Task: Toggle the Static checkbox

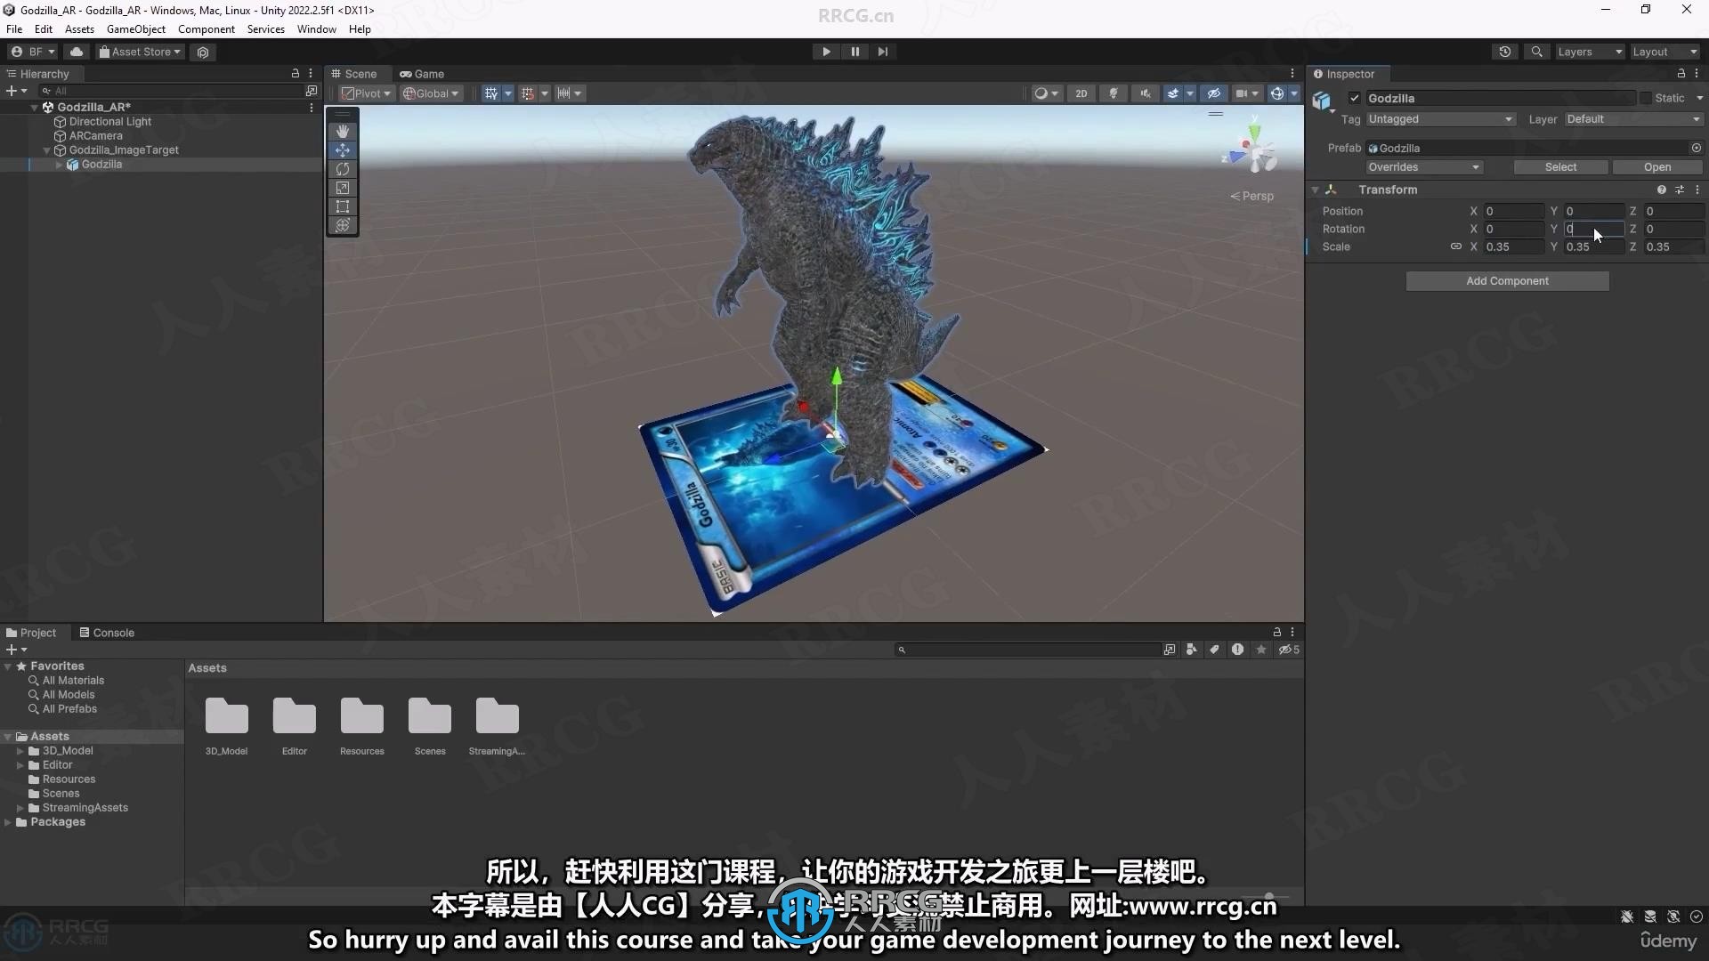Action: click(x=1646, y=98)
